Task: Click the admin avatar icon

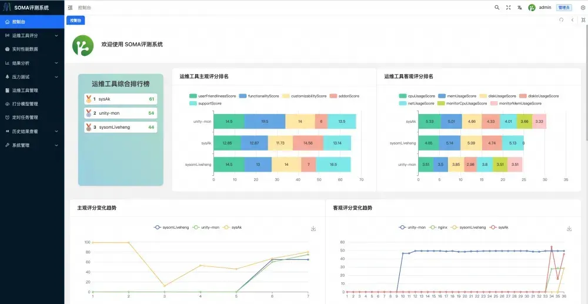Action: (x=532, y=8)
